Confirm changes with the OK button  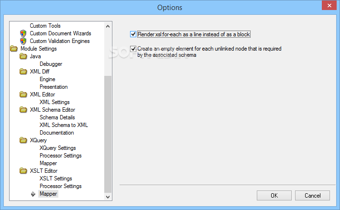274,196
